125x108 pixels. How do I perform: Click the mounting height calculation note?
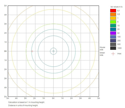26,102
